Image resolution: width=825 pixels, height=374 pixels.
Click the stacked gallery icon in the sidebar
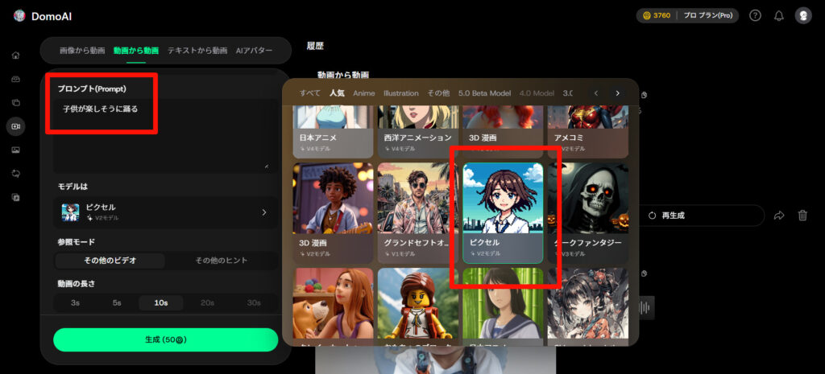point(16,103)
